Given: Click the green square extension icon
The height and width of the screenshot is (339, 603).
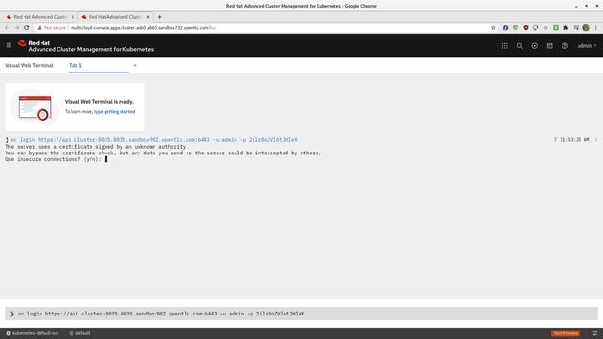Looking at the screenshot, I should coord(556,28).
